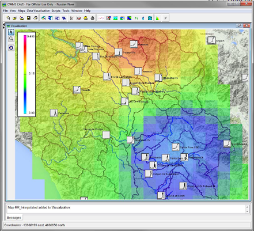Open the Help menu
254x231 pixels.
point(87,11)
